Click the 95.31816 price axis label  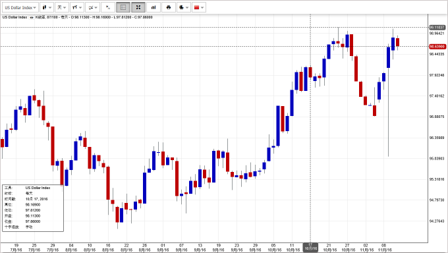pos(437,179)
